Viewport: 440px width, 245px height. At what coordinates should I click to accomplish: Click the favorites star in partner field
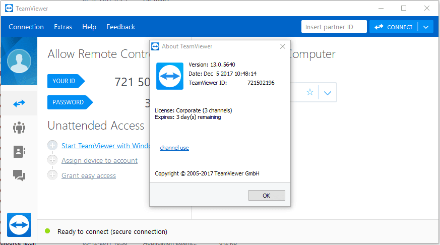pyautogui.click(x=310, y=92)
